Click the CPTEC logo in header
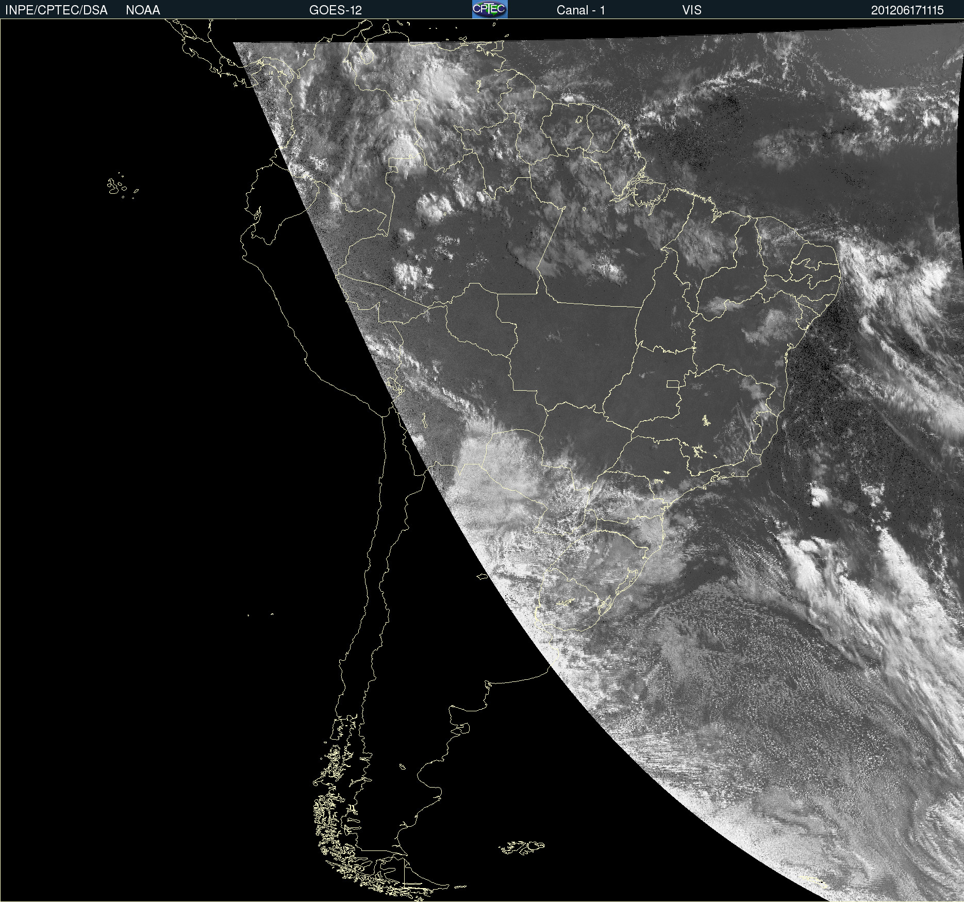Screen dimensions: 964x902 [x=490, y=9]
